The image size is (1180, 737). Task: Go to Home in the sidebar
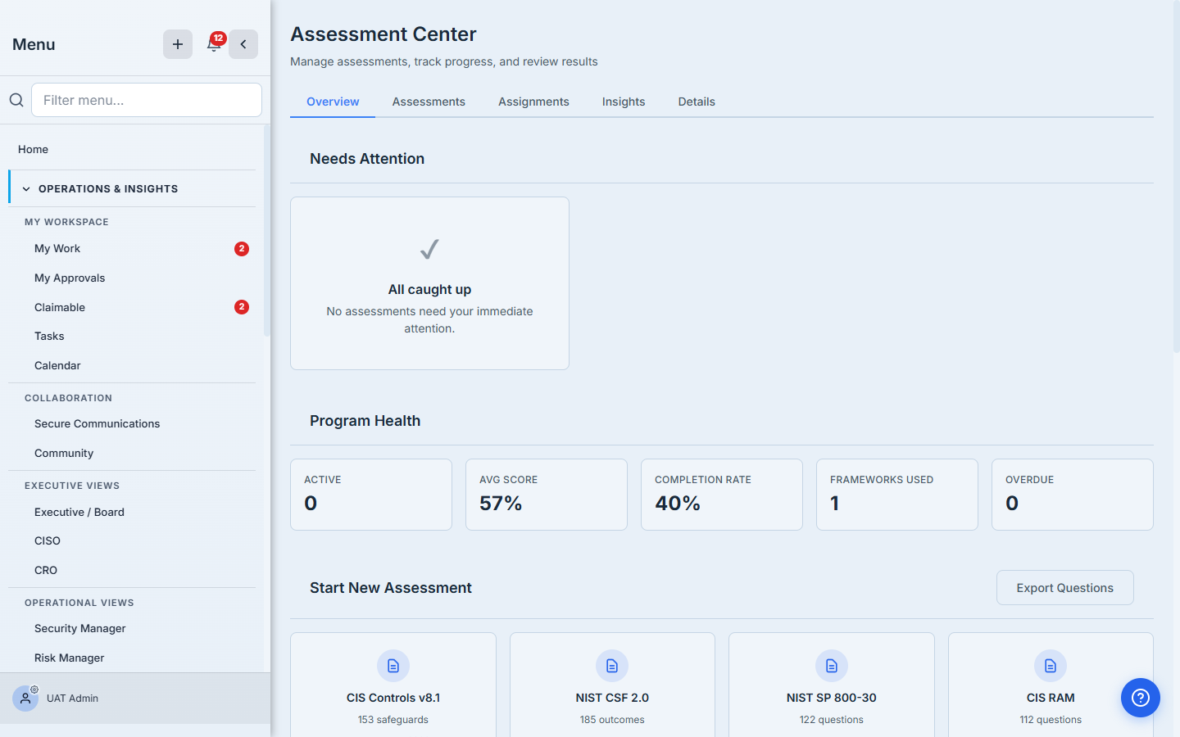[x=132, y=149]
